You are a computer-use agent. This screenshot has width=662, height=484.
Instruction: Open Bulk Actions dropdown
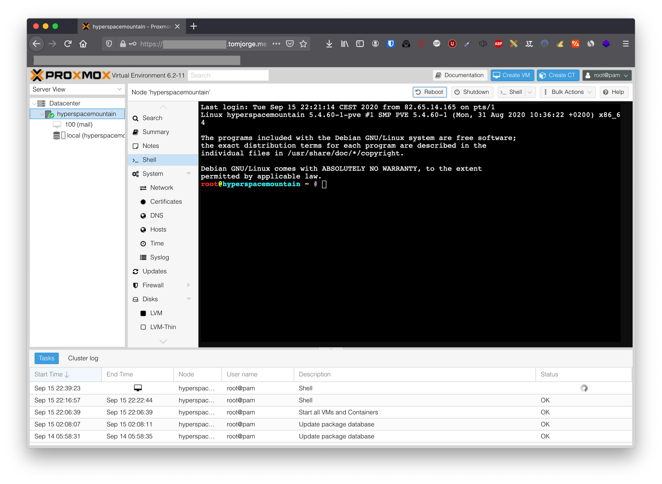point(568,92)
